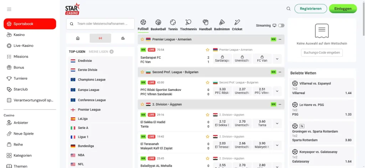Expand more markets for PFC Rilski match
This screenshot has width=365, height=168.
(277, 91)
